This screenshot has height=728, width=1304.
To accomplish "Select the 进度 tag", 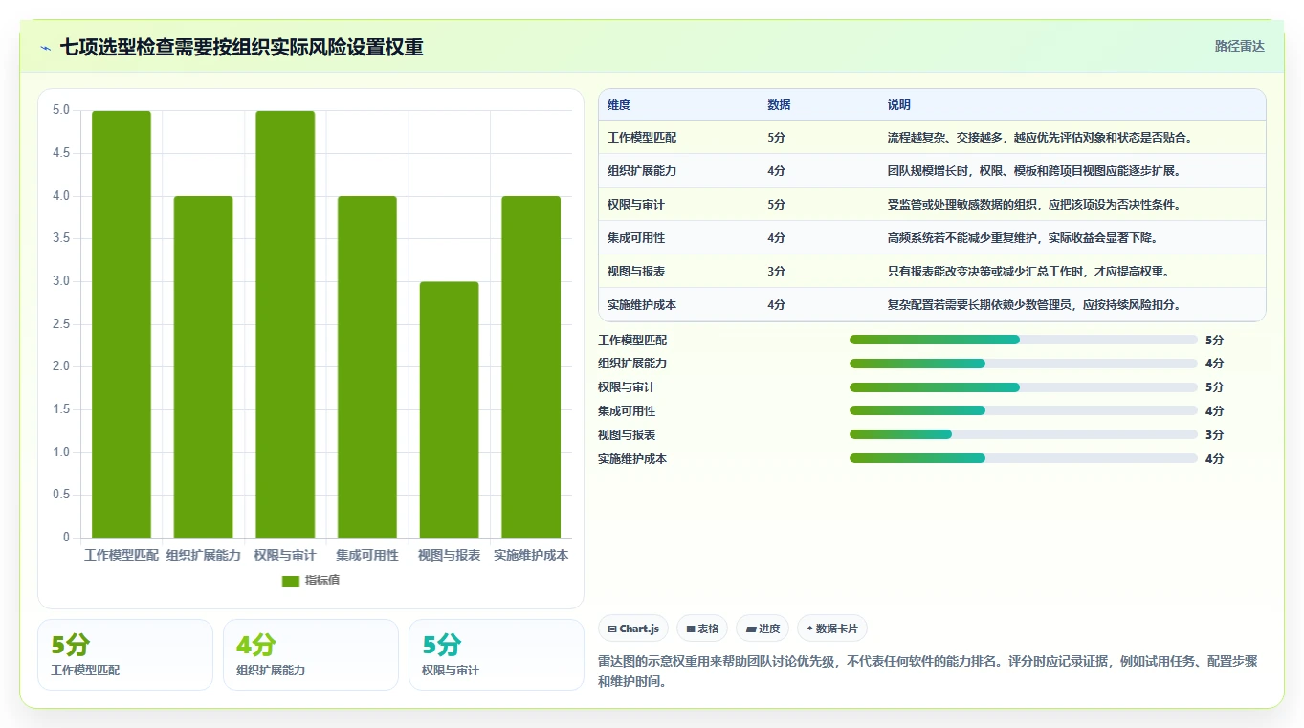I will coord(763,629).
